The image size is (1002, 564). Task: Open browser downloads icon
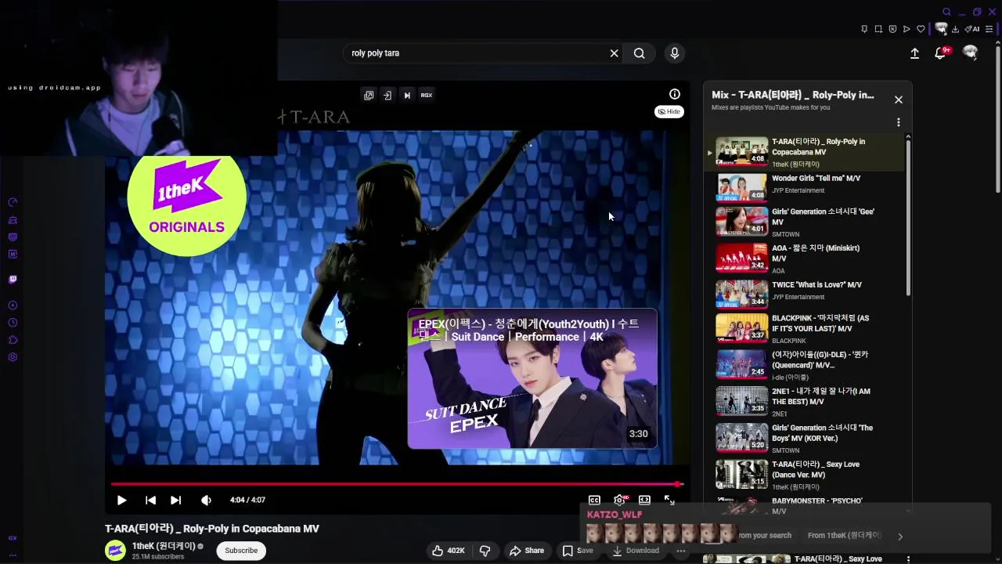955,29
